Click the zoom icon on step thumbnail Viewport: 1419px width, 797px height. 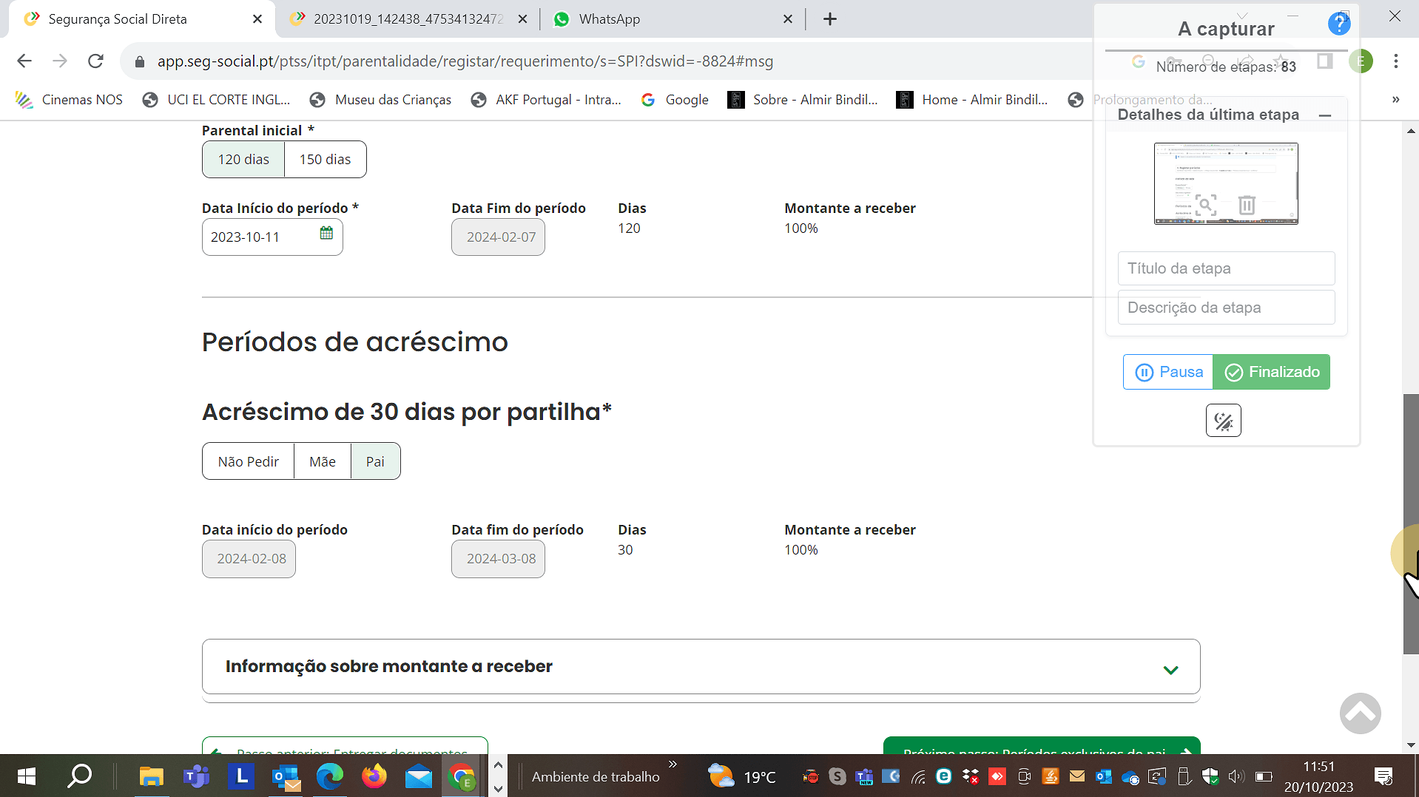click(x=1206, y=205)
